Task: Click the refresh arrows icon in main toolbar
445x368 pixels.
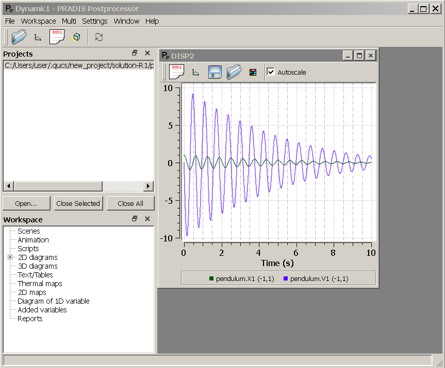Action: (99, 37)
